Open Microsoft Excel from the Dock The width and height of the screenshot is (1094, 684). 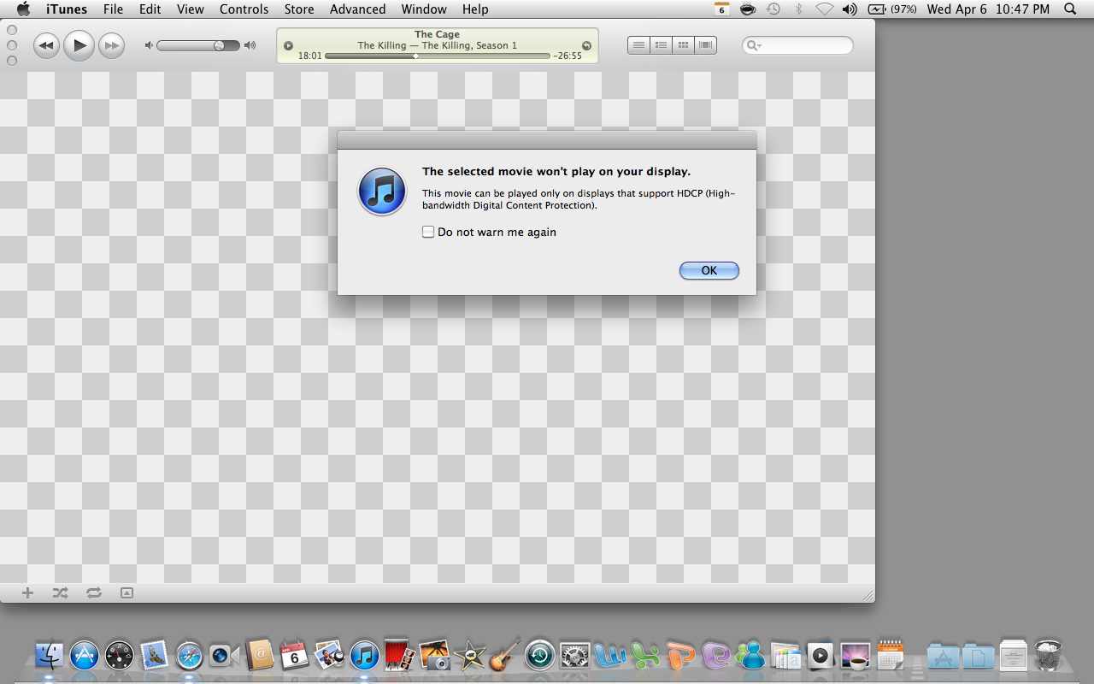tap(646, 656)
